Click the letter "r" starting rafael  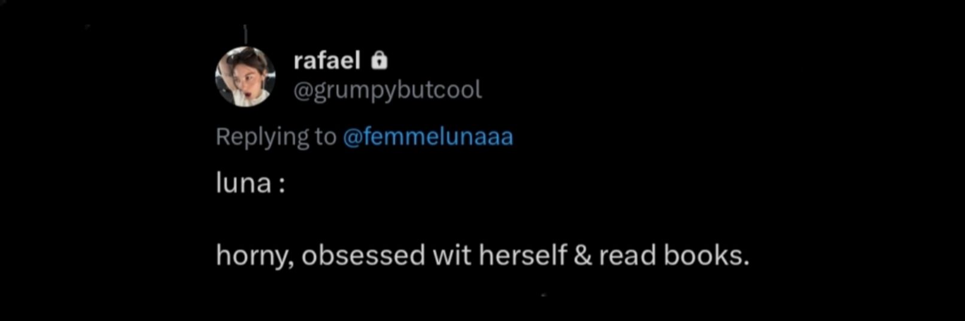(298, 63)
